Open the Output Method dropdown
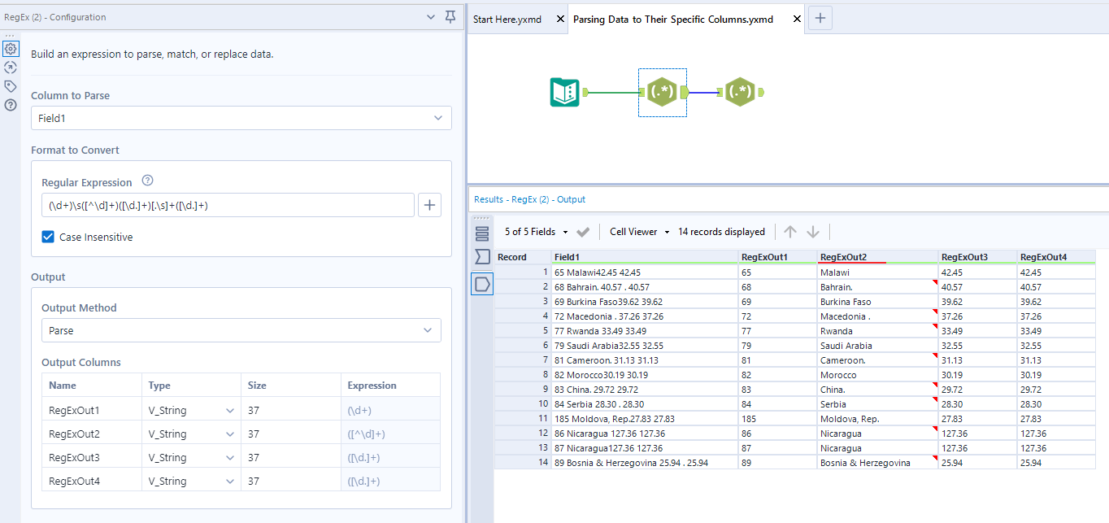Image resolution: width=1109 pixels, height=523 pixels. click(x=241, y=330)
